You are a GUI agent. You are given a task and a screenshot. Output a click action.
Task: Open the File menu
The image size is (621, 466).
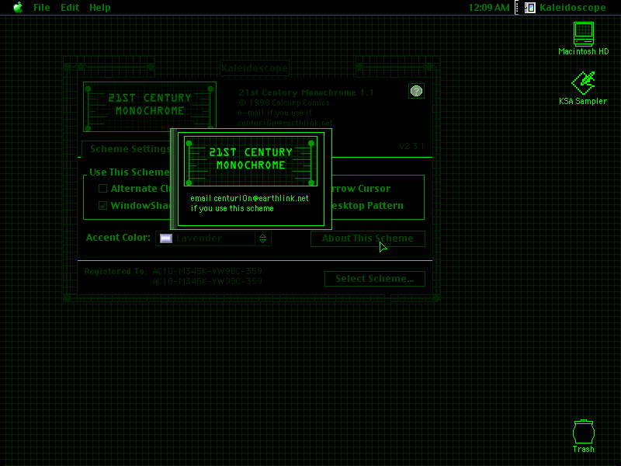click(x=42, y=8)
